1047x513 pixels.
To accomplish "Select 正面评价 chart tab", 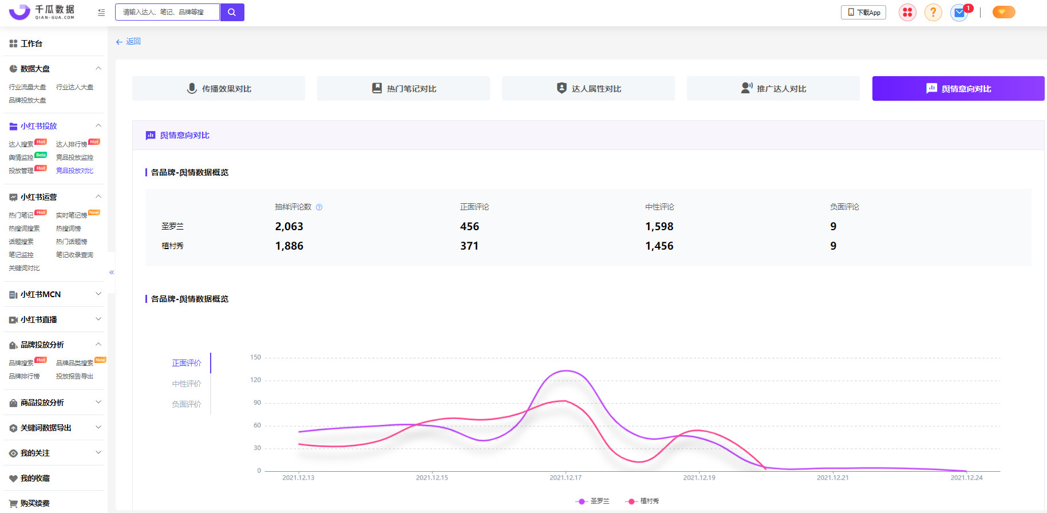I will click(187, 363).
